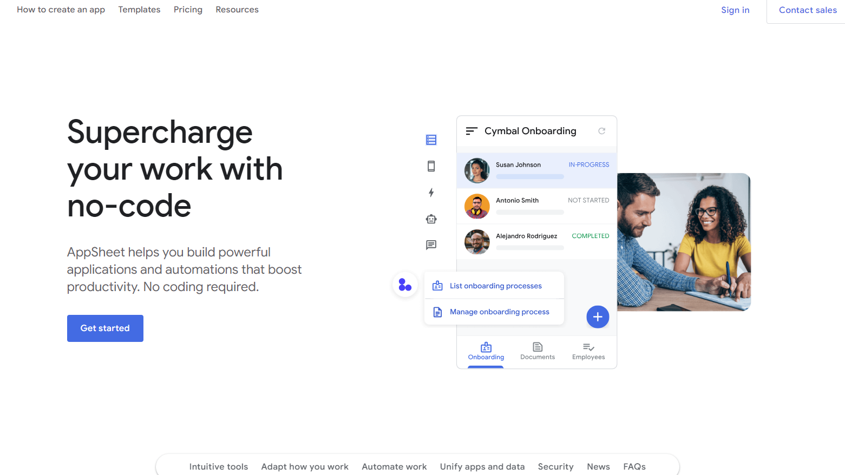Viewport: 845px width, 475px height.
Task: Open the robot bot icon
Action: (431, 219)
